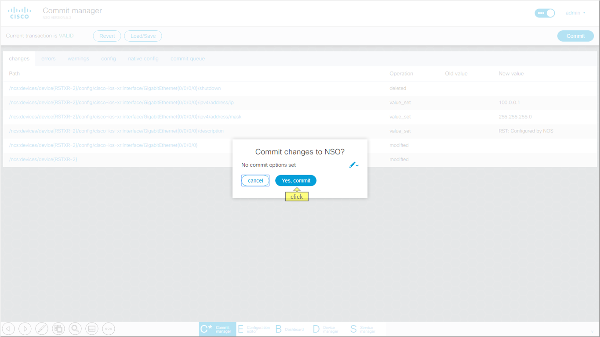Switch to the changes tab
Image resolution: width=600 pixels, height=337 pixels.
19,58
